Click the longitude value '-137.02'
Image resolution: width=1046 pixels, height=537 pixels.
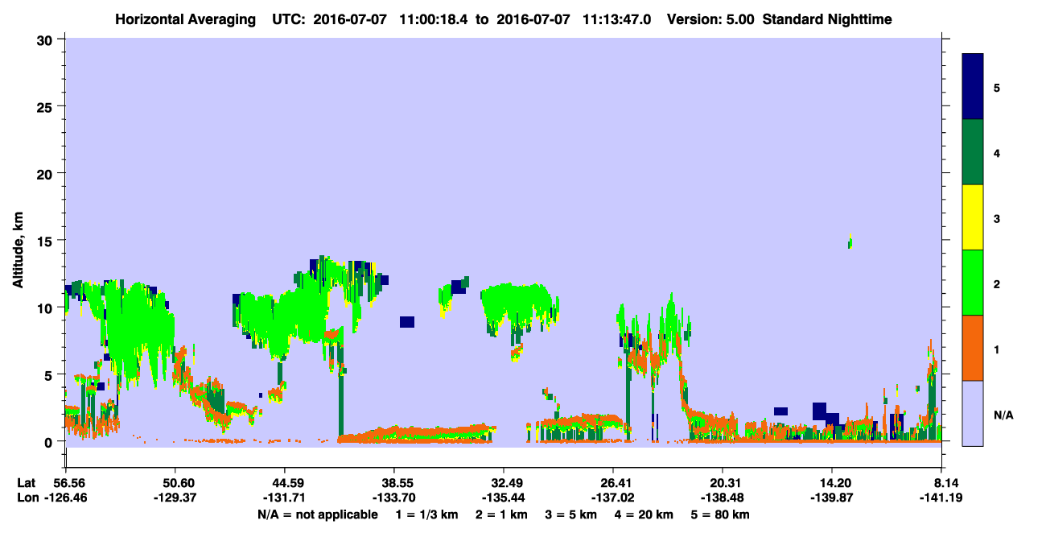[x=613, y=498]
